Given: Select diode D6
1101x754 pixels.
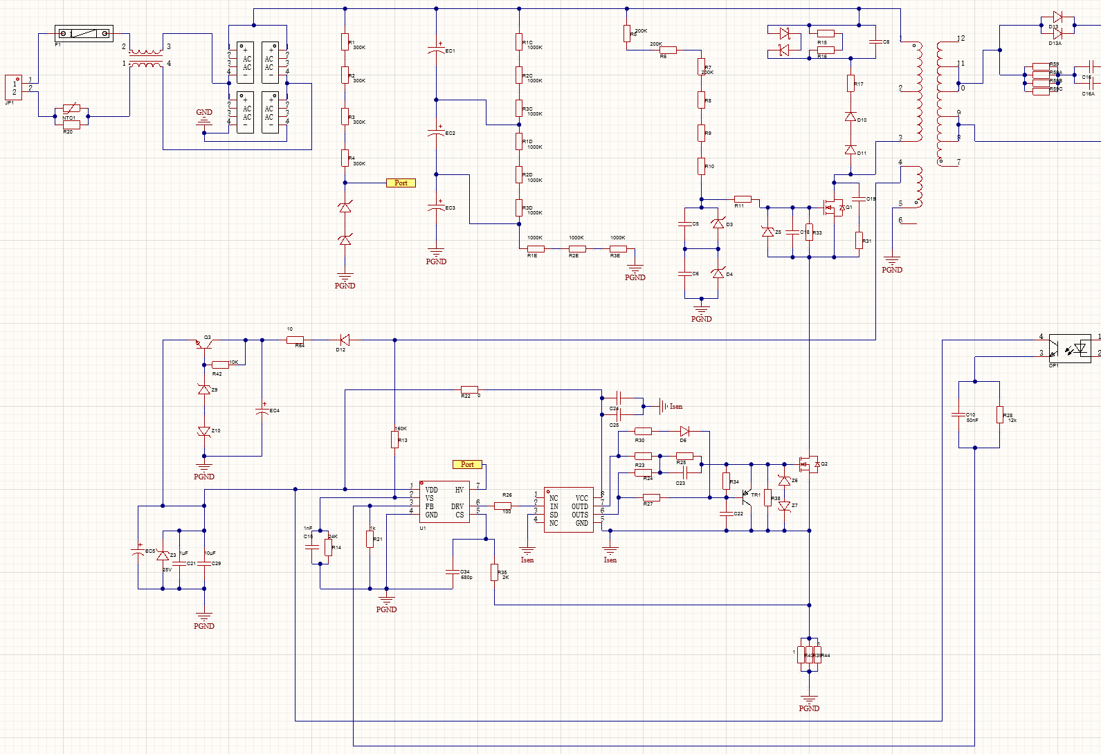Looking at the screenshot, I should click(684, 431).
